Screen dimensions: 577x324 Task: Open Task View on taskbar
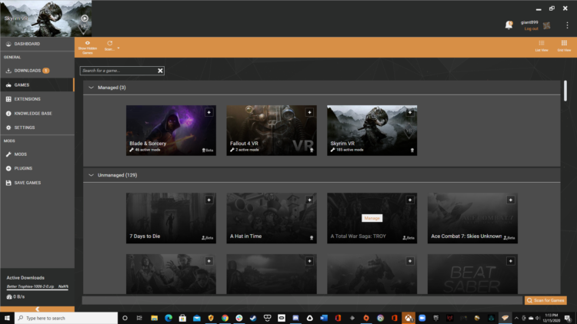point(139,318)
